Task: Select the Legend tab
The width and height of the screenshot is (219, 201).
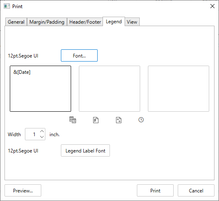Action: 114,22
